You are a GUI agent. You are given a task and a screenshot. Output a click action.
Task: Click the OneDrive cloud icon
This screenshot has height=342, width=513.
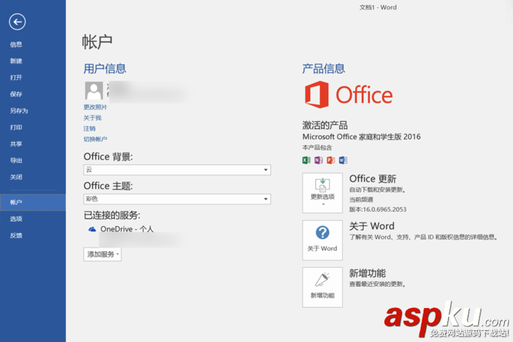92,229
